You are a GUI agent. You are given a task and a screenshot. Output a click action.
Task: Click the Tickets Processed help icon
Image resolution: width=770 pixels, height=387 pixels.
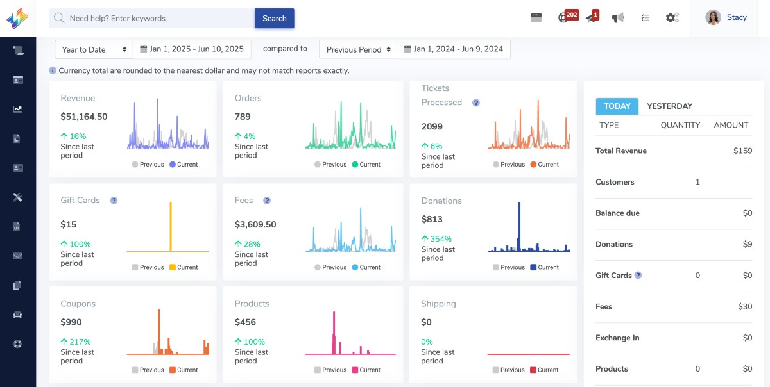pyautogui.click(x=476, y=103)
